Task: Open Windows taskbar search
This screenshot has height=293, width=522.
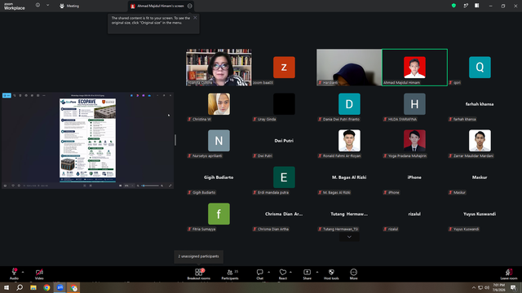Action: [20, 287]
